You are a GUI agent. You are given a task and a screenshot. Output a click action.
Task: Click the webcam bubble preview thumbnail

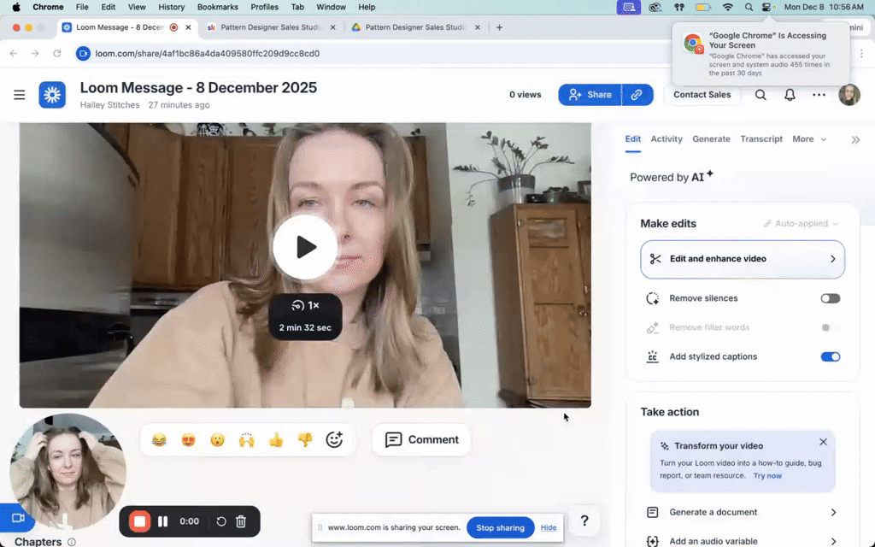tap(68, 472)
